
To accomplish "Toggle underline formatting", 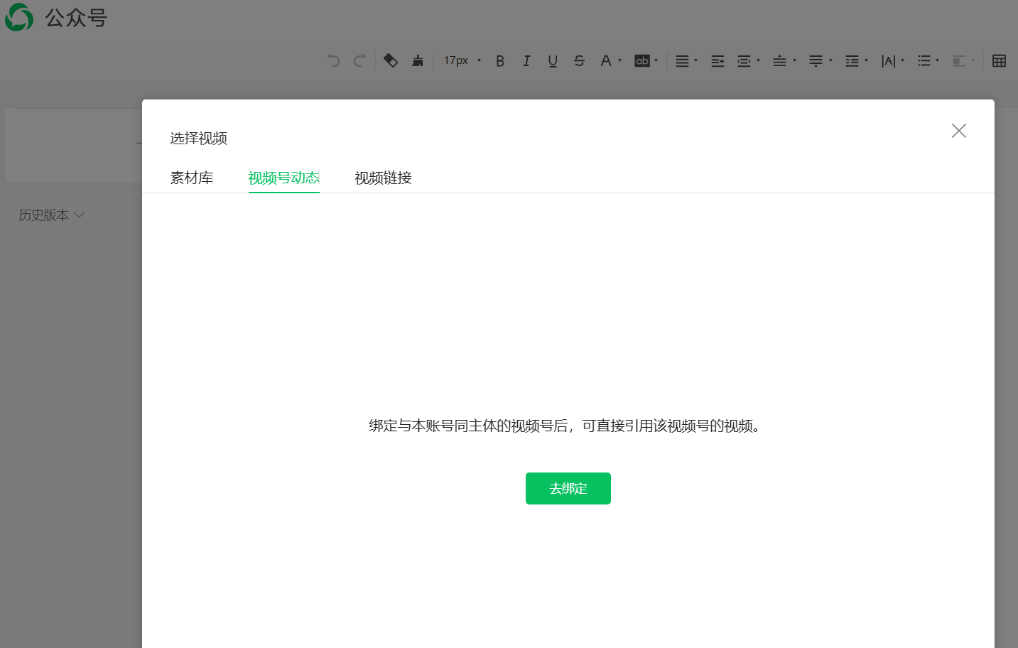I will tap(553, 61).
